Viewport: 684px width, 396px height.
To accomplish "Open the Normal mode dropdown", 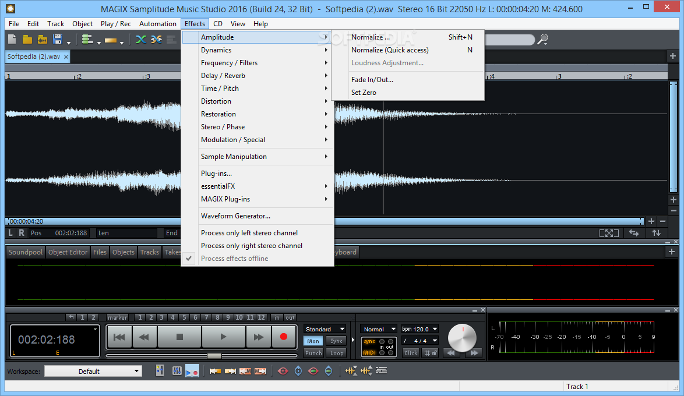I will pyautogui.click(x=379, y=329).
